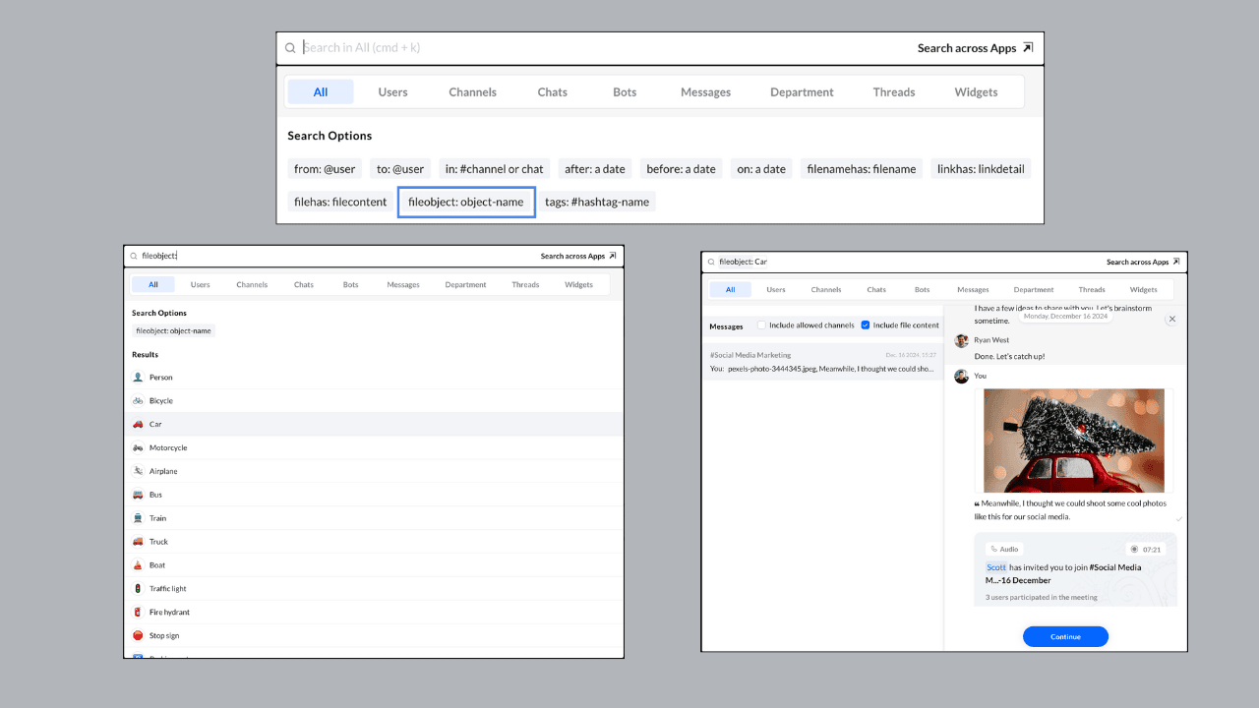Choose the Traffic light icon

point(138,589)
